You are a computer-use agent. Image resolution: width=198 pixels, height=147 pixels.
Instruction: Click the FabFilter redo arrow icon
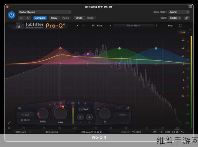[x=83, y=25]
